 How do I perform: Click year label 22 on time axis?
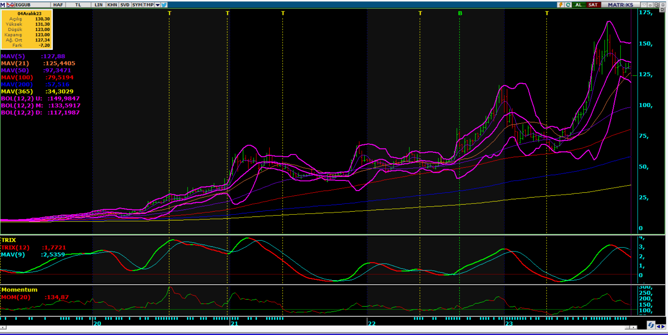point(372,323)
